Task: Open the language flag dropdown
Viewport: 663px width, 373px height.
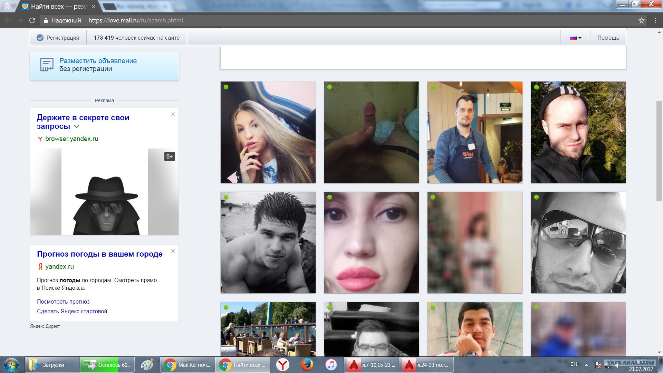Action: pos(575,38)
